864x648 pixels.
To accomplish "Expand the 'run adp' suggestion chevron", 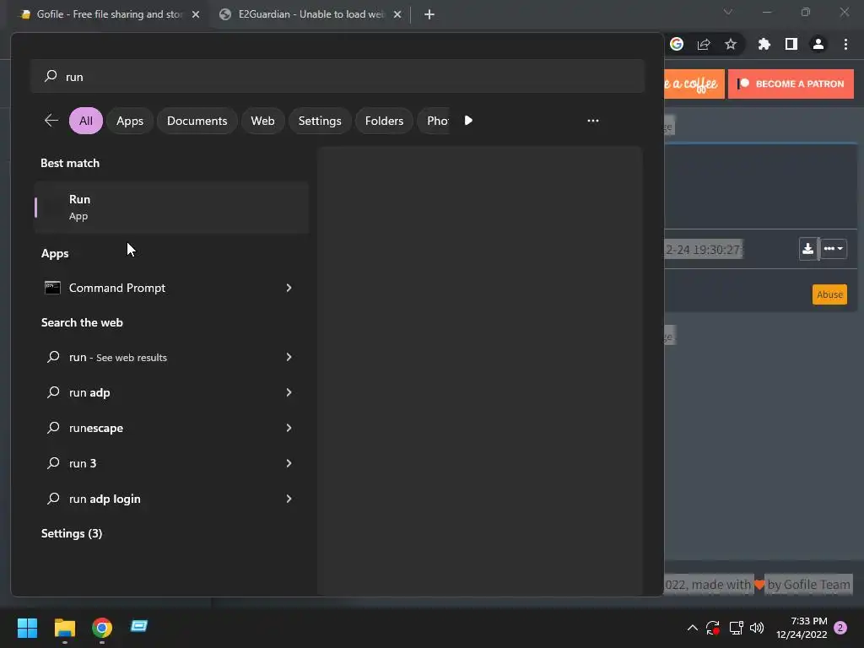I will [289, 392].
